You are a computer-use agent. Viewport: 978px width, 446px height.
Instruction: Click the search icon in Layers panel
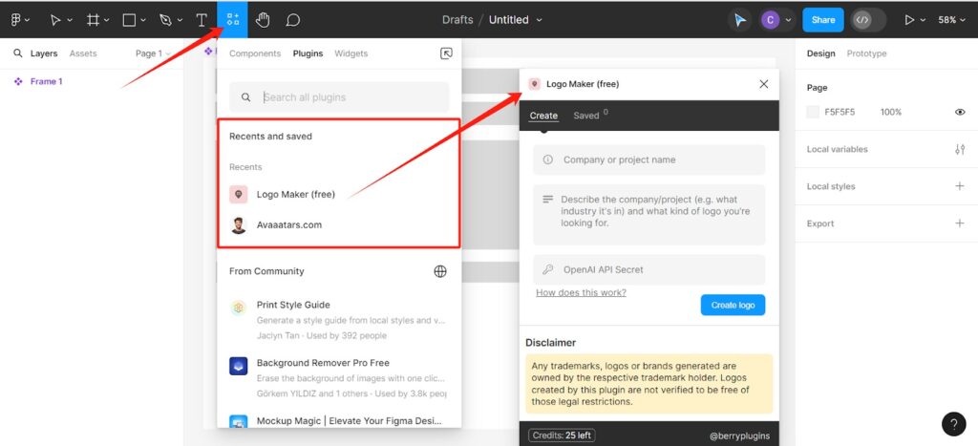(x=18, y=53)
